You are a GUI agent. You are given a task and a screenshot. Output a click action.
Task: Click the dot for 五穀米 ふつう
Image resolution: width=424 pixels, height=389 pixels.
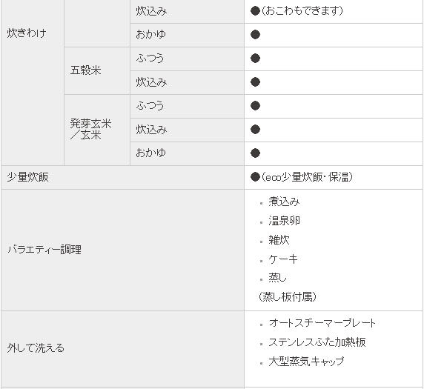pos(255,58)
